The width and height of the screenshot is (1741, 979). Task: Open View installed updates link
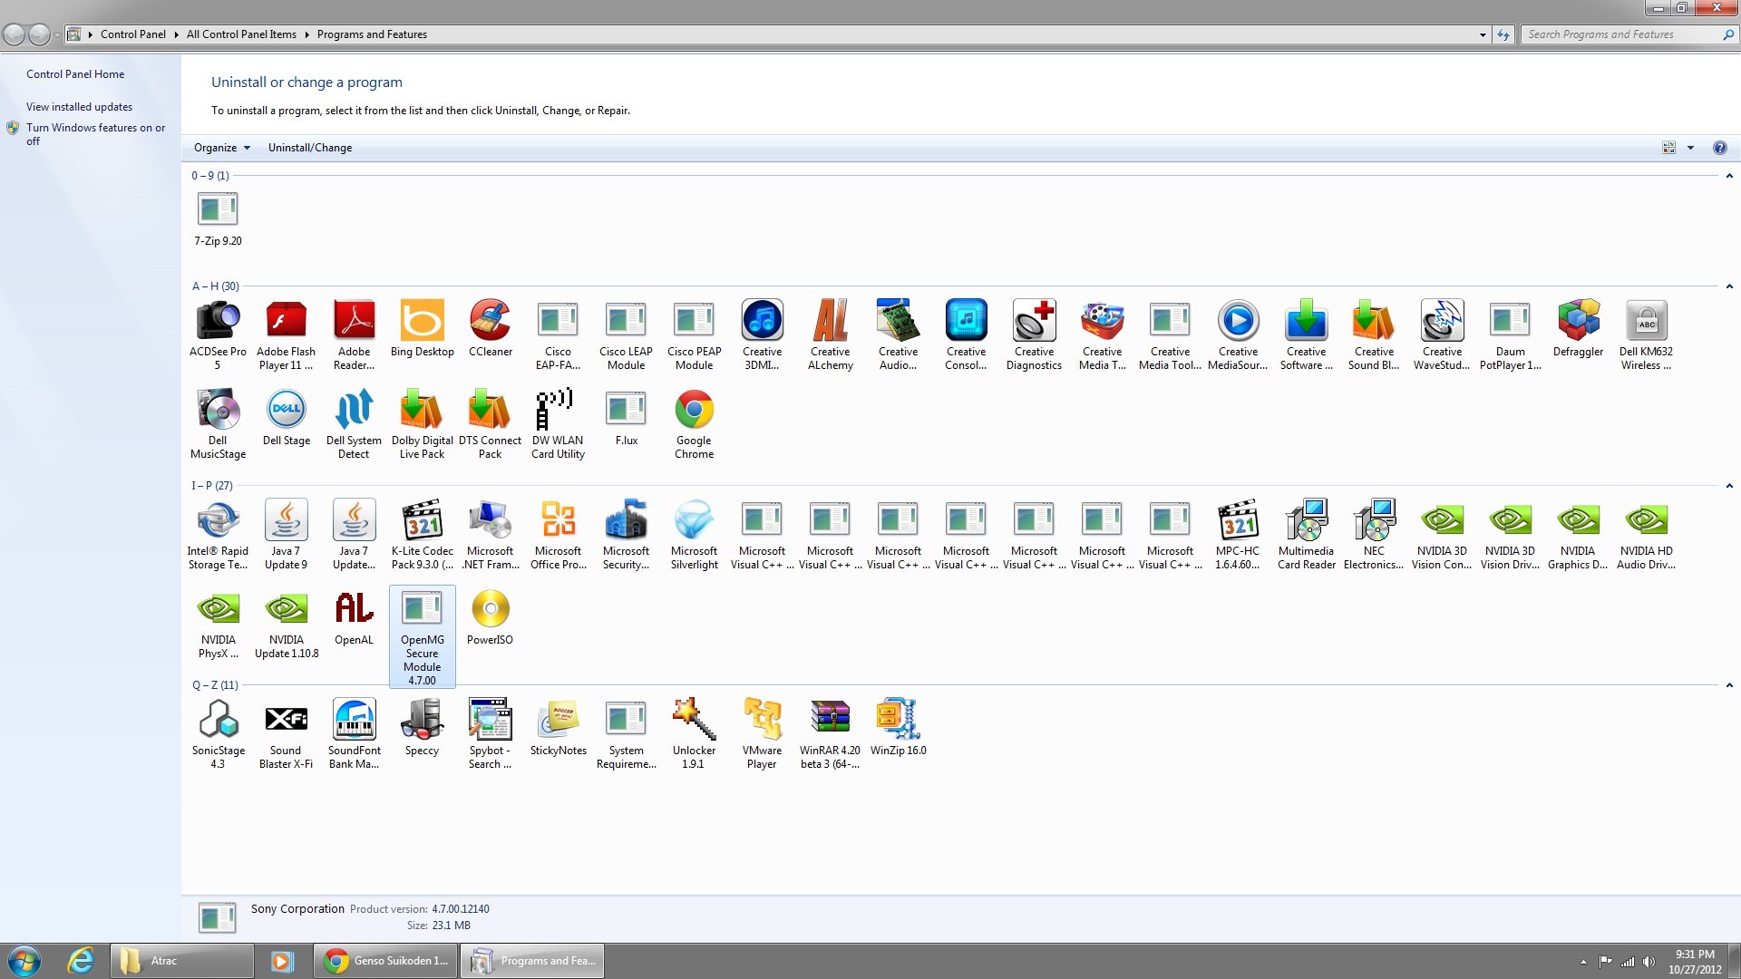pyautogui.click(x=79, y=107)
